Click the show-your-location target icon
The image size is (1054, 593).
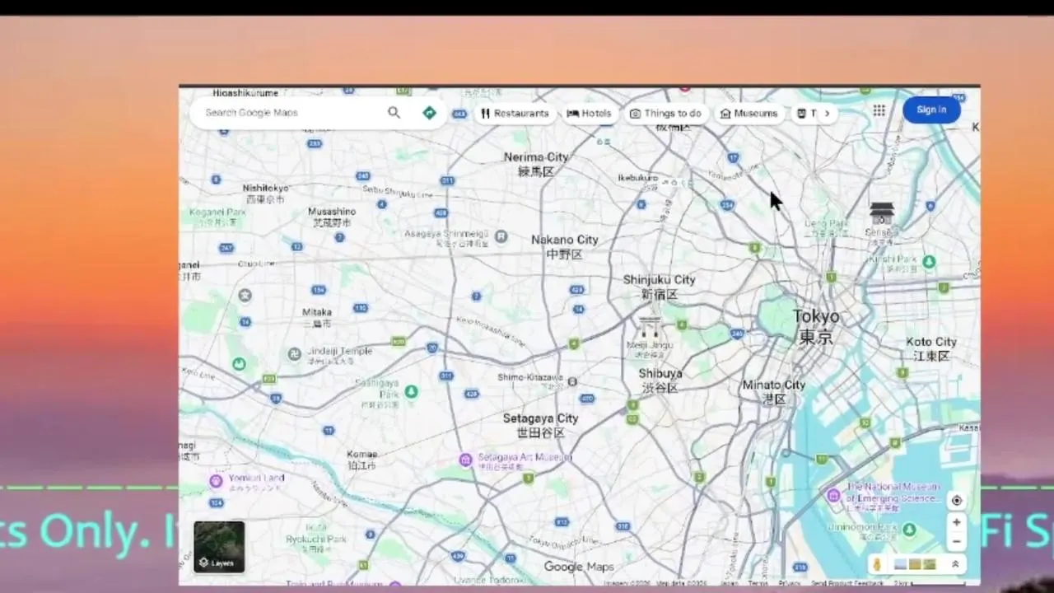tap(956, 501)
